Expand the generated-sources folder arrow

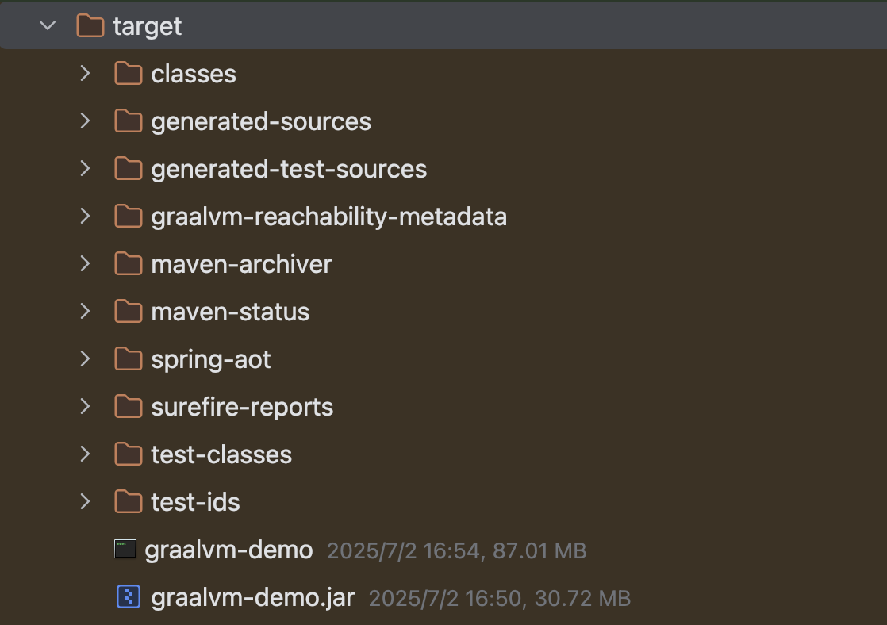[85, 121]
